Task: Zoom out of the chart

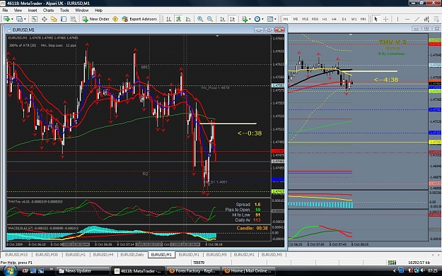Action: click(x=210, y=19)
